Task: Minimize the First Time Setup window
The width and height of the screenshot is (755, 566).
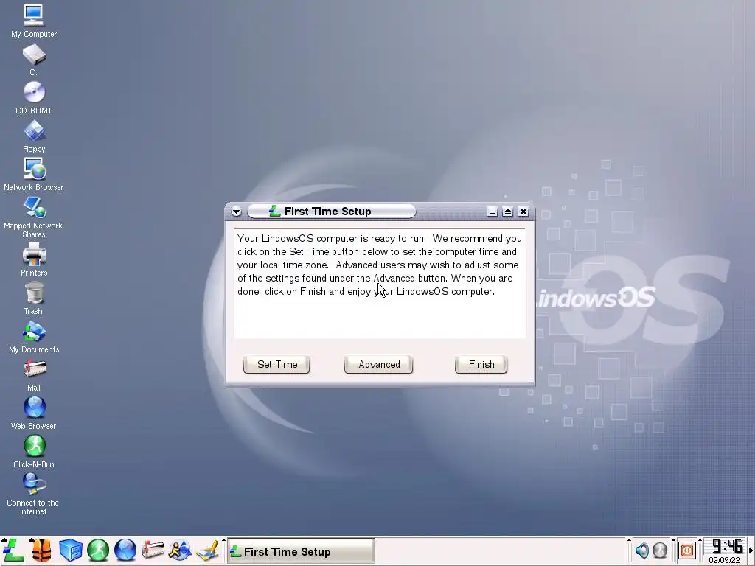Action: click(x=492, y=212)
